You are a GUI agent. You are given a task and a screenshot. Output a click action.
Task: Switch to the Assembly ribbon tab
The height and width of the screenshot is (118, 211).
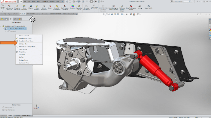point(3,14)
